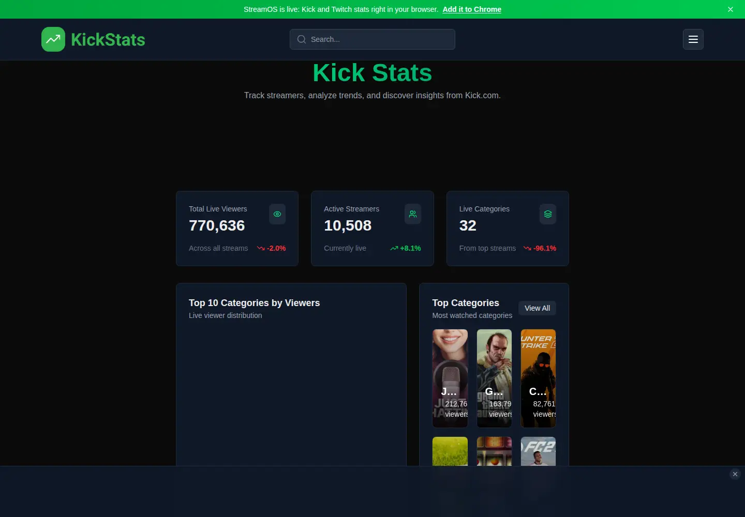Click the From top streams label
The image size is (745, 517).
point(487,248)
